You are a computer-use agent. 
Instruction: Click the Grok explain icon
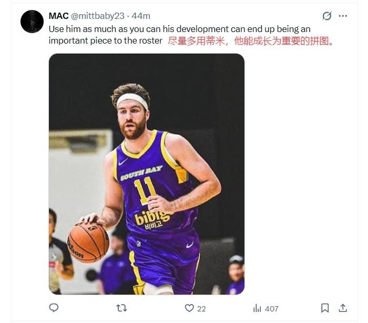tap(327, 16)
